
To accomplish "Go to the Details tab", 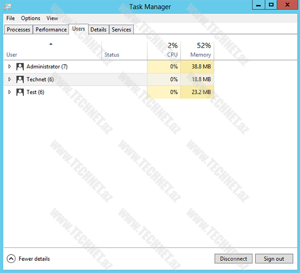I will 98,29.
